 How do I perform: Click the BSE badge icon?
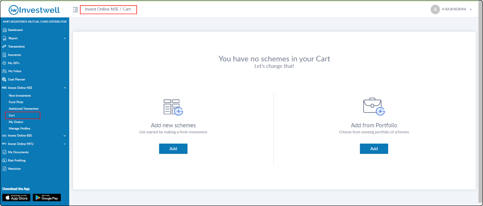[4, 136]
